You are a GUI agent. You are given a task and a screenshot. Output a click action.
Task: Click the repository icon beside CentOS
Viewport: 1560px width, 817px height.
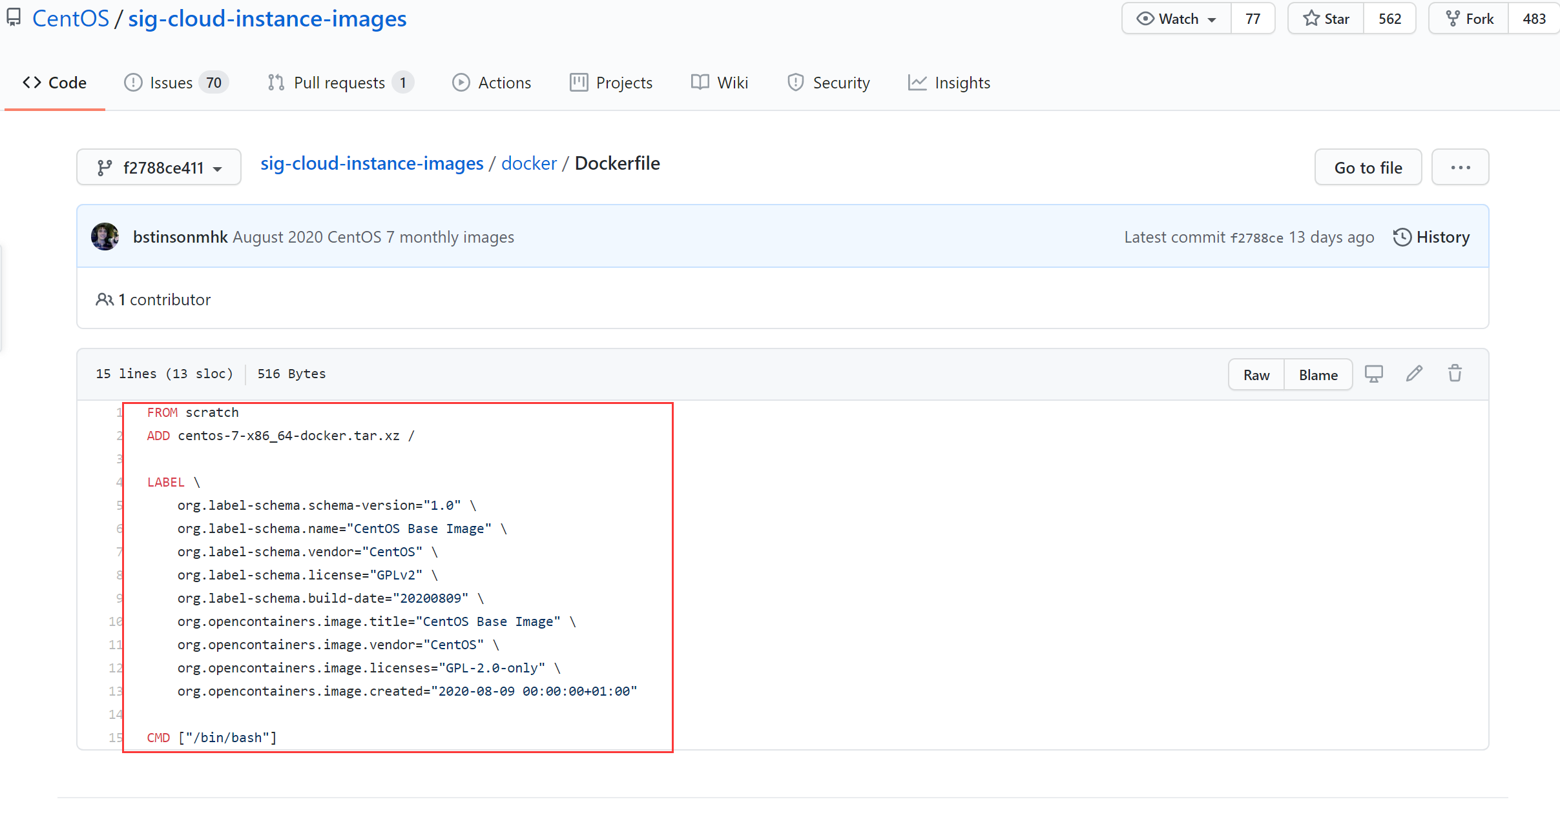[14, 18]
